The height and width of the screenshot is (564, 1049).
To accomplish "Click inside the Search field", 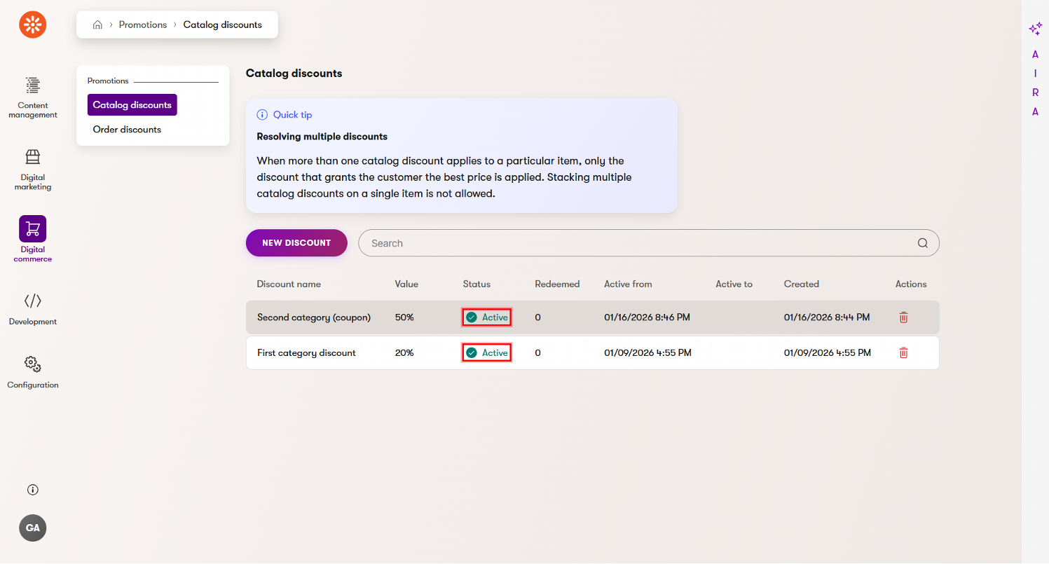I will coord(631,242).
